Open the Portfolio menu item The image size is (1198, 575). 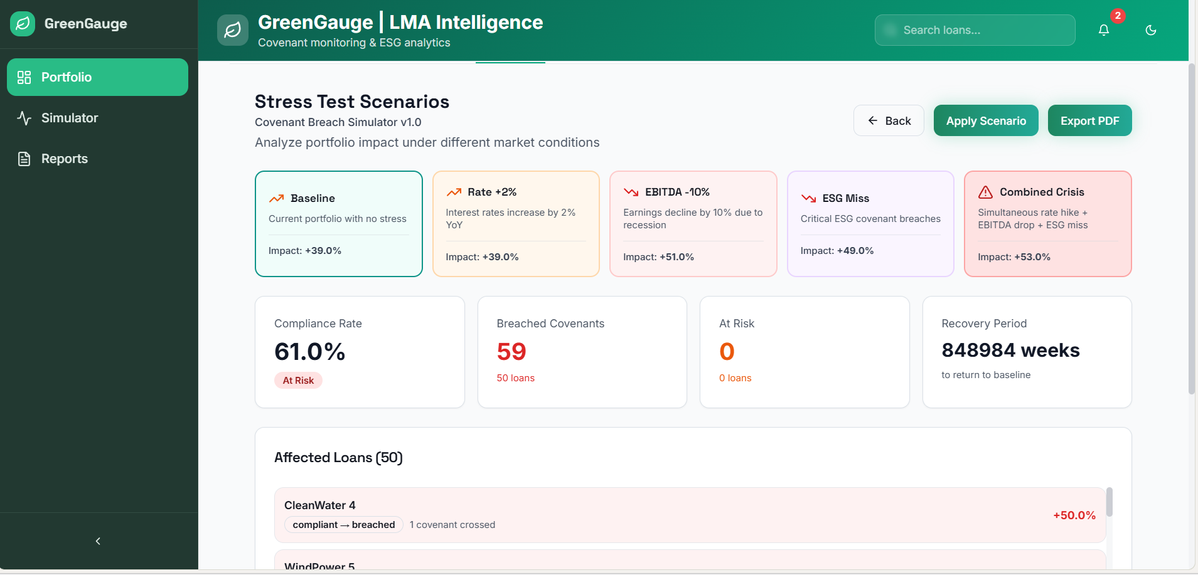[x=97, y=77]
